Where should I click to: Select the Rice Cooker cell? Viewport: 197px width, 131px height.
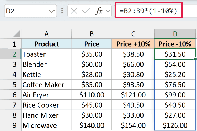(x=46, y=105)
